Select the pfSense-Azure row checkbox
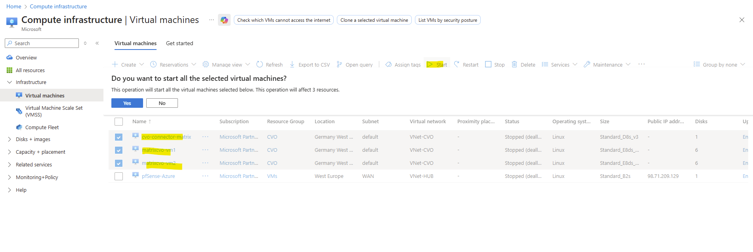 coord(118,176)
